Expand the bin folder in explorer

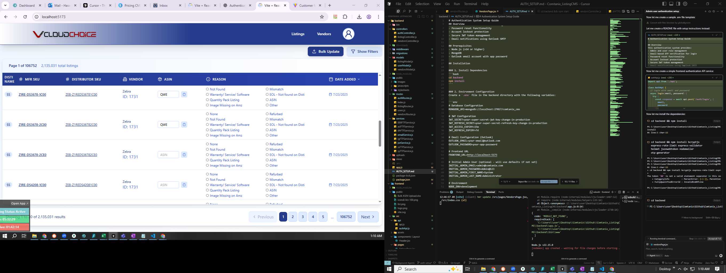coord(390,25)
